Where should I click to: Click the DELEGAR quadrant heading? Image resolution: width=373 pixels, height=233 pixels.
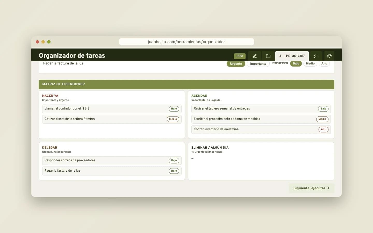click(x=50, y=148)
